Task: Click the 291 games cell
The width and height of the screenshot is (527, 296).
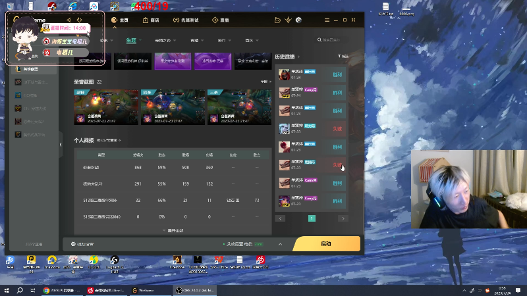Action: 138,184
